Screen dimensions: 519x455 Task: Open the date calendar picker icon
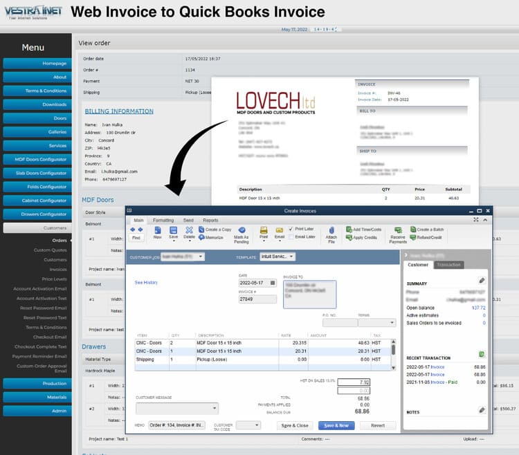[273, 283]
